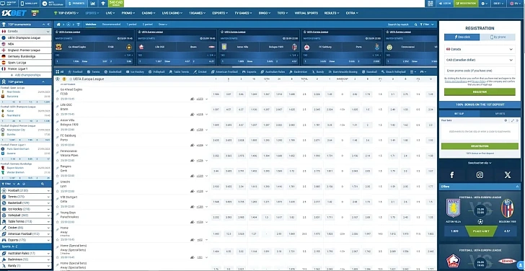Click REGISTRATION button in the top header

[466, 4]
